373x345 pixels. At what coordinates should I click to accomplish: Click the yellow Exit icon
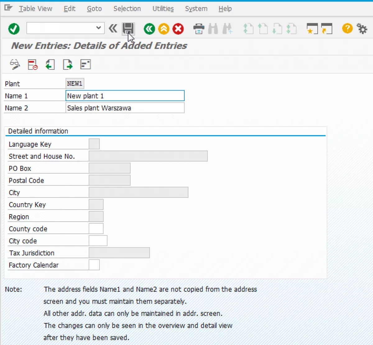163,29
